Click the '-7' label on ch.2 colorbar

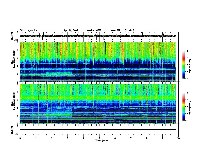[187, 120]
